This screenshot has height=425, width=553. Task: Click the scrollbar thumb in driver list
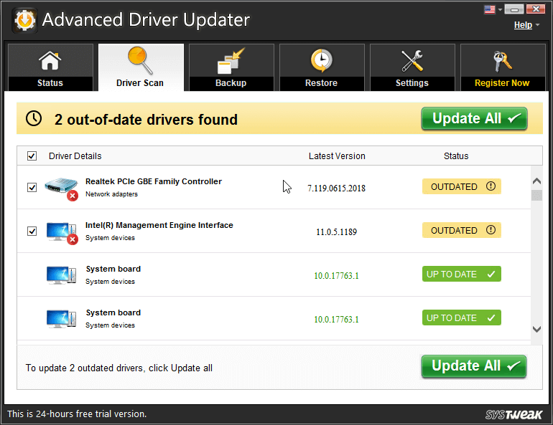point(536,195)
